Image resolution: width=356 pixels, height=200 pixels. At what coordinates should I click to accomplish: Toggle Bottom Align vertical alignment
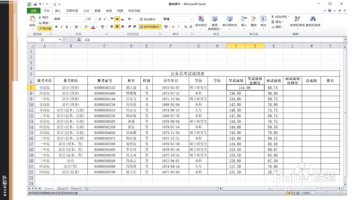point(123,19)
